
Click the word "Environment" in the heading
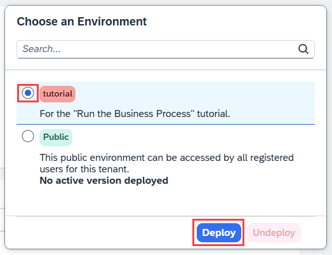(112, 22)
